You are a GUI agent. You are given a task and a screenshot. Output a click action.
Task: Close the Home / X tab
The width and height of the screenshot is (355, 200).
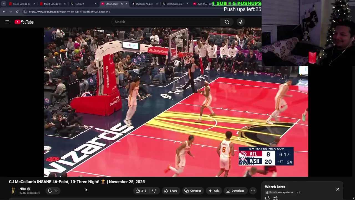[x=96, y=4]
